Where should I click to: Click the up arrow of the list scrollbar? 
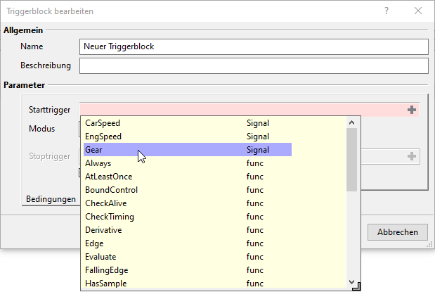click(352, 122)
